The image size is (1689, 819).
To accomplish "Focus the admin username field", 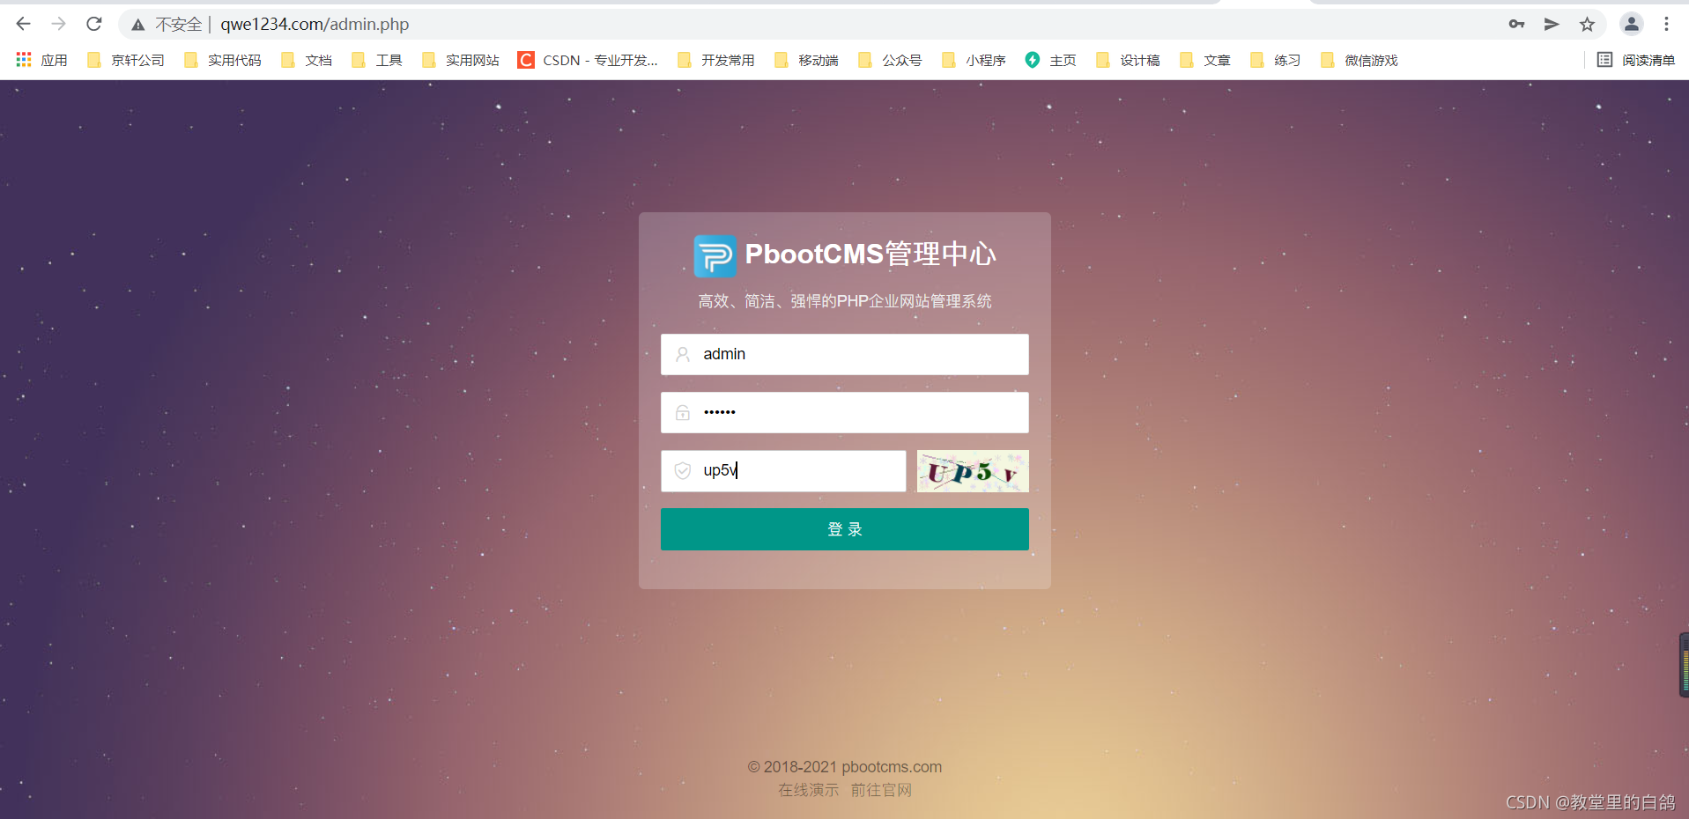I will tap(845, 354).
